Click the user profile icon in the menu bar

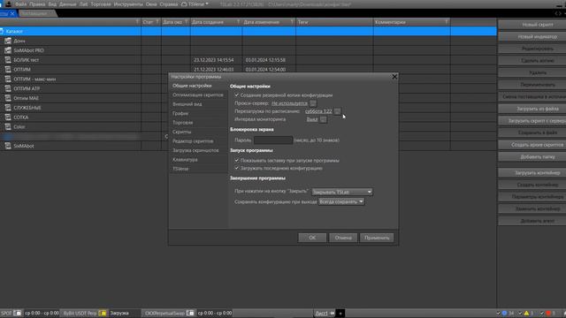(8, 4)
